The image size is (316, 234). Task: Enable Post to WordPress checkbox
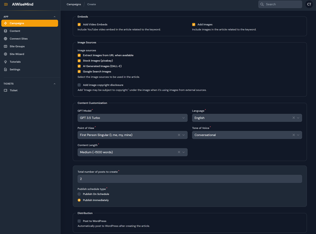79,221
